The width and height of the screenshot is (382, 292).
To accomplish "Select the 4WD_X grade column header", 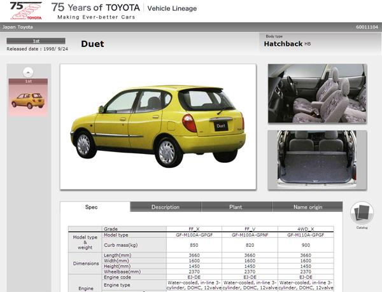I will (x=306, y=228).
